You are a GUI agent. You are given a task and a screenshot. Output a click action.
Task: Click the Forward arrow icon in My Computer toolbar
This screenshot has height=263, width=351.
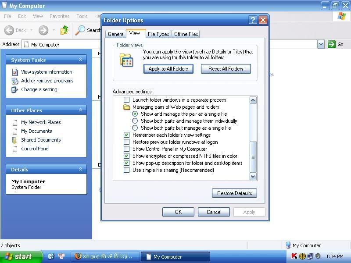[43, 30]
